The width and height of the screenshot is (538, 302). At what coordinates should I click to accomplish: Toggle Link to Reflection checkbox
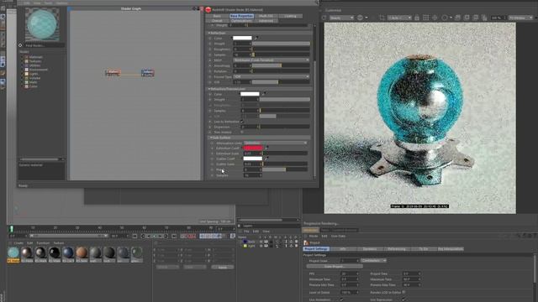click(x=242, y=122)
